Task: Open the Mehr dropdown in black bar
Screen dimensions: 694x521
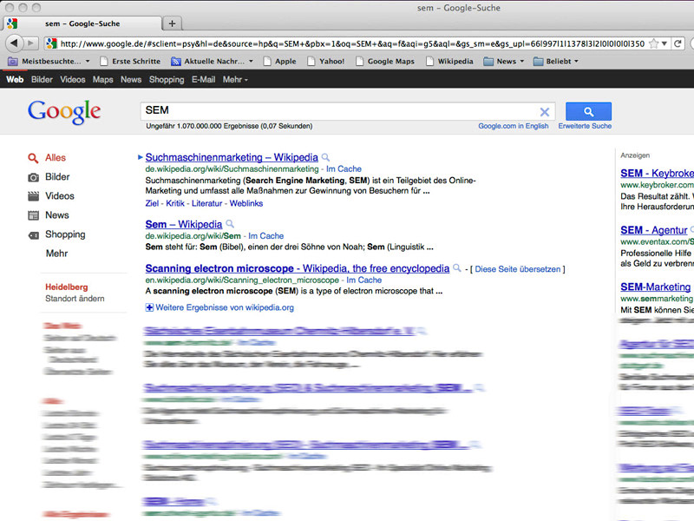Action: tap(234, 80)
